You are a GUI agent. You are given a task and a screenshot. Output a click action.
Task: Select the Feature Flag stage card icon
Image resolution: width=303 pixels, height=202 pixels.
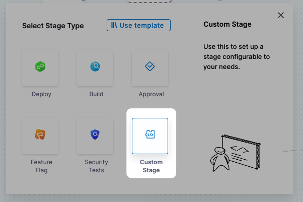(x=40, y=135)
